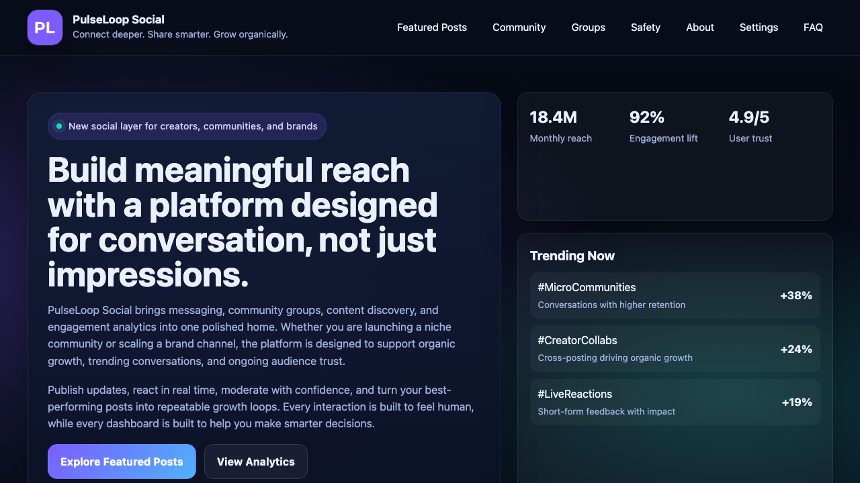Click the teal status dot badge
Viewport: 860px width, 483px height.
pos(59,126)
